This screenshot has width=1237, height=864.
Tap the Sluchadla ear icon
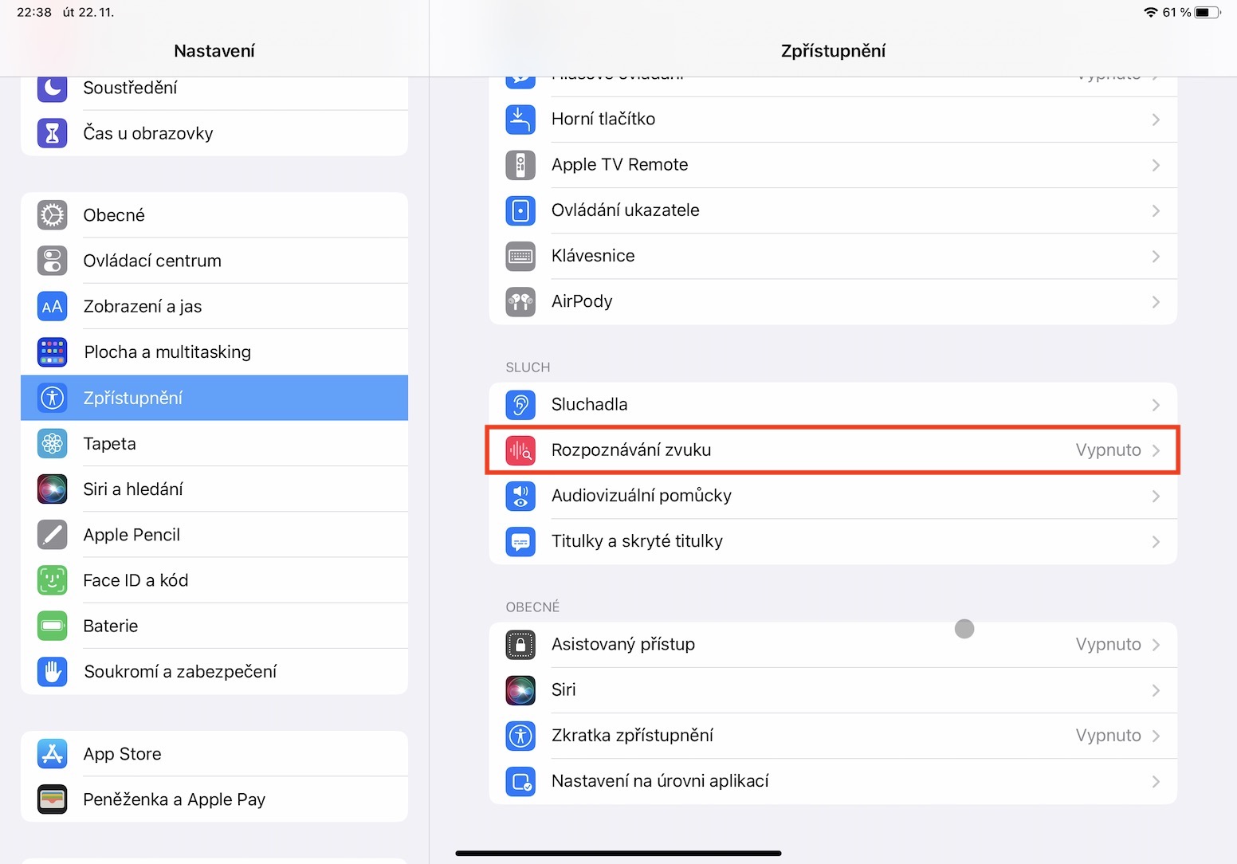click(x=520, y=405)
